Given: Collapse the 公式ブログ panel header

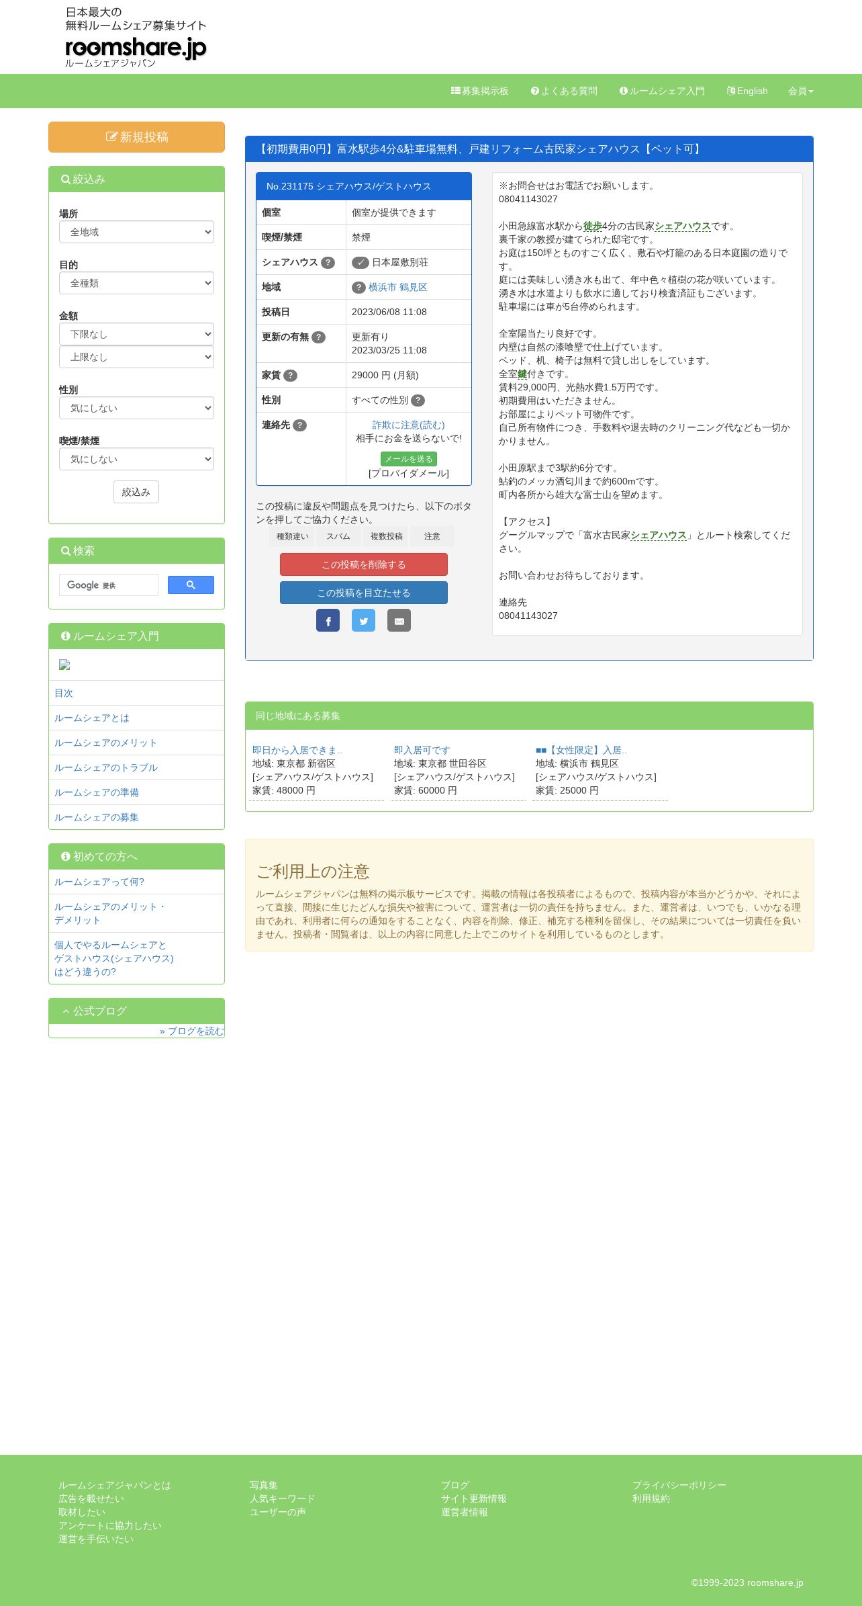Looking at the screenshot, I should click(136, 1011).
